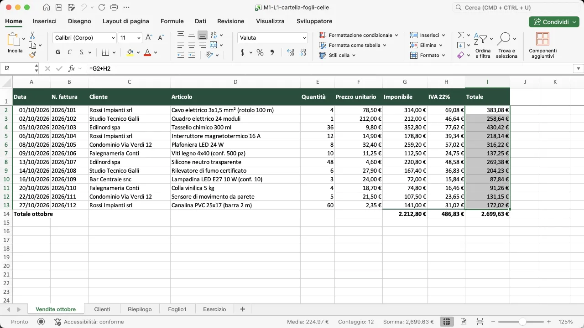This screenshot has width=584, height=328.
Task: Switch to the Clienti sheet tab
Action: [102, 309]
